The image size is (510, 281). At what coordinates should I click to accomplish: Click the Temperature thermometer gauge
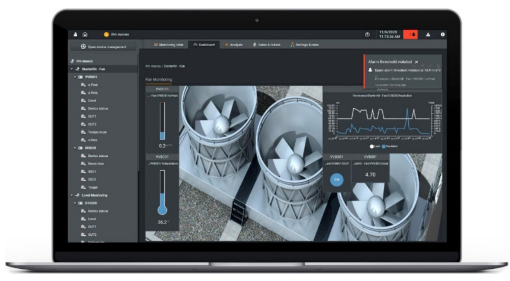pos(162,192)
